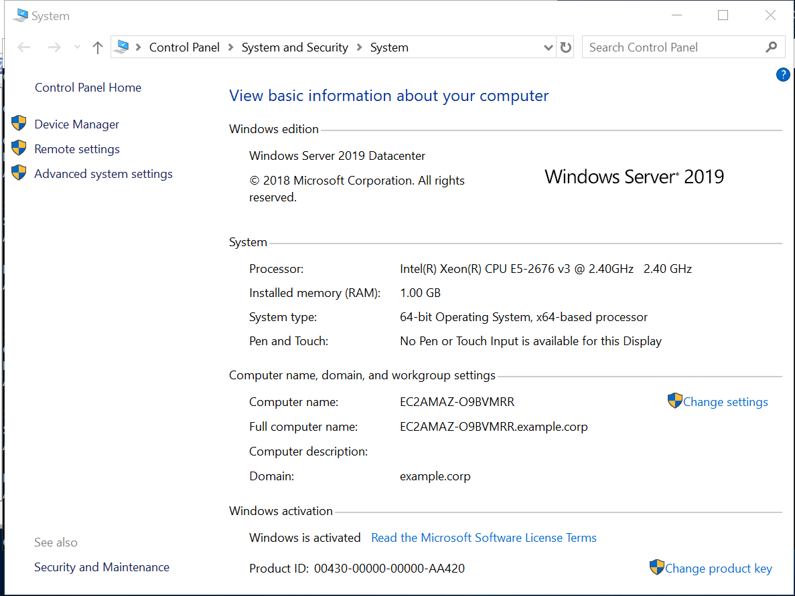This screenshot has height=596, width=795.
Task: Minimize the System window
Action: click(x=676, y=15)
